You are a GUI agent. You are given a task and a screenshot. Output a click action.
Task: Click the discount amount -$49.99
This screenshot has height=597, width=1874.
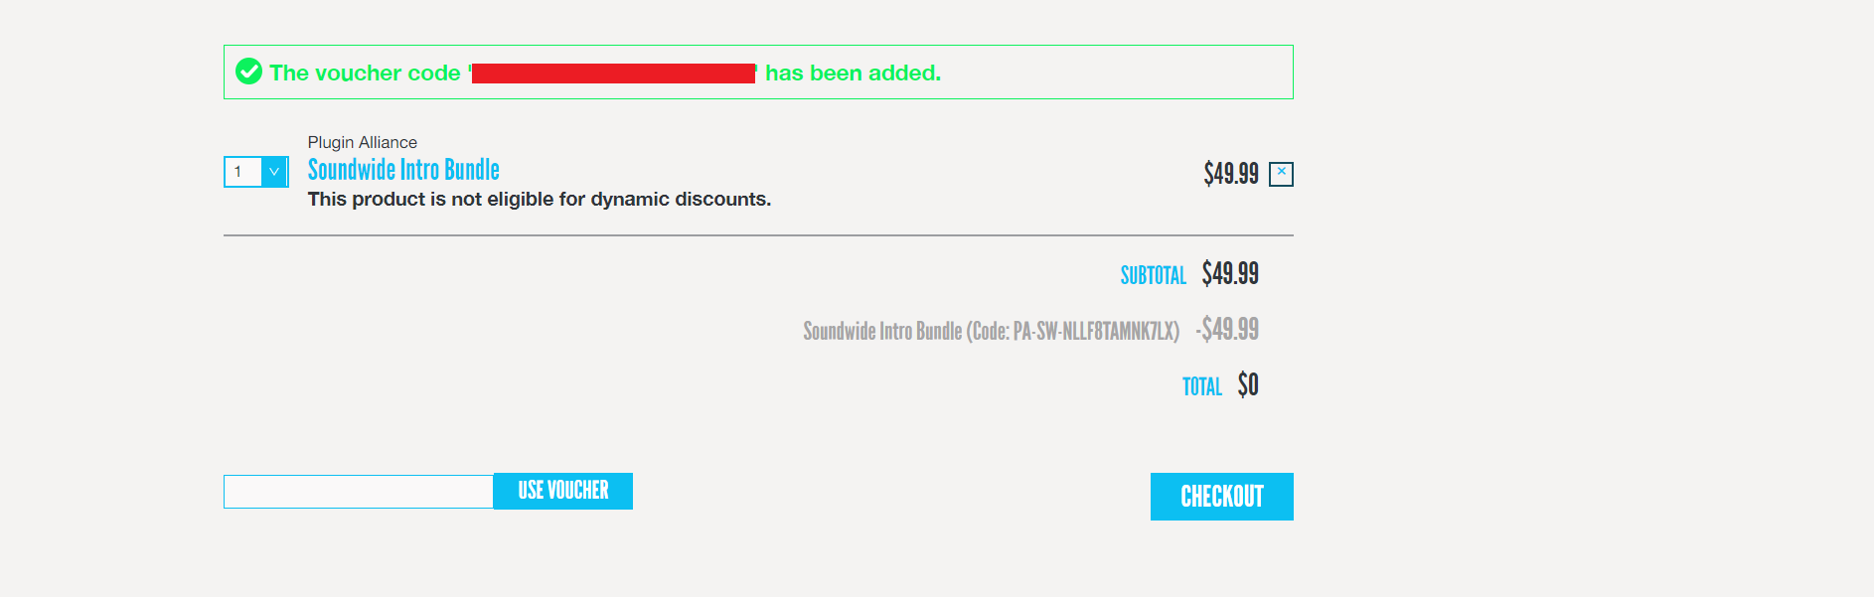click(1227, 329)
